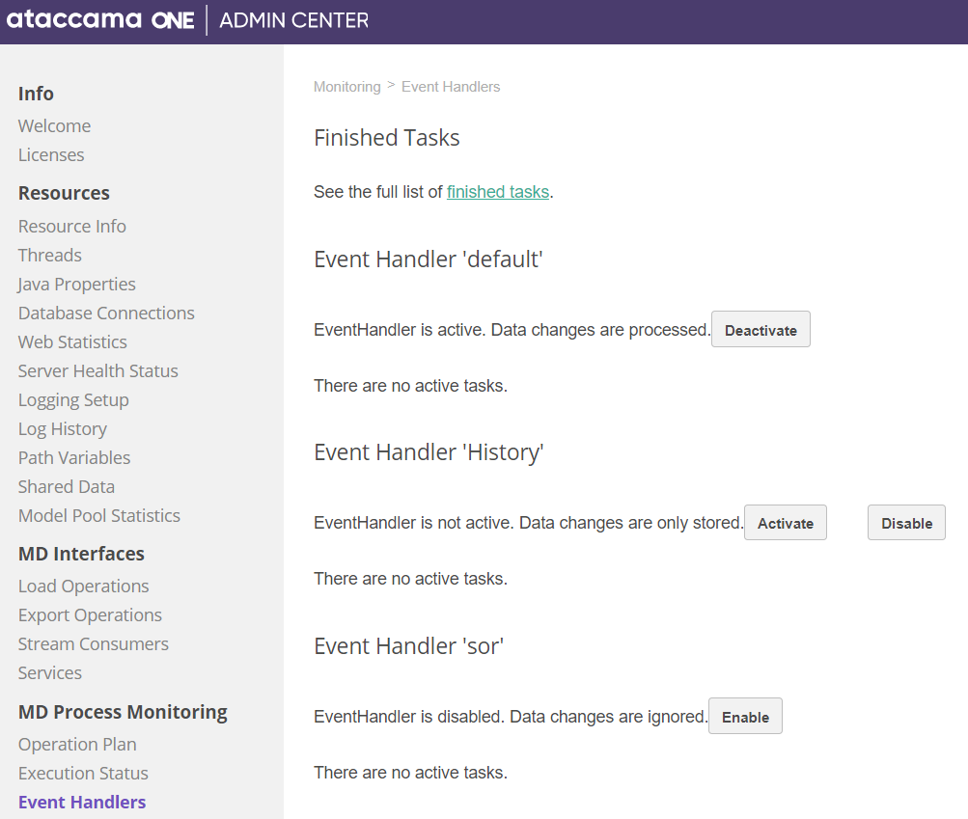Go to Execution Status
This screenshot has height=819, width=968.
83,774
